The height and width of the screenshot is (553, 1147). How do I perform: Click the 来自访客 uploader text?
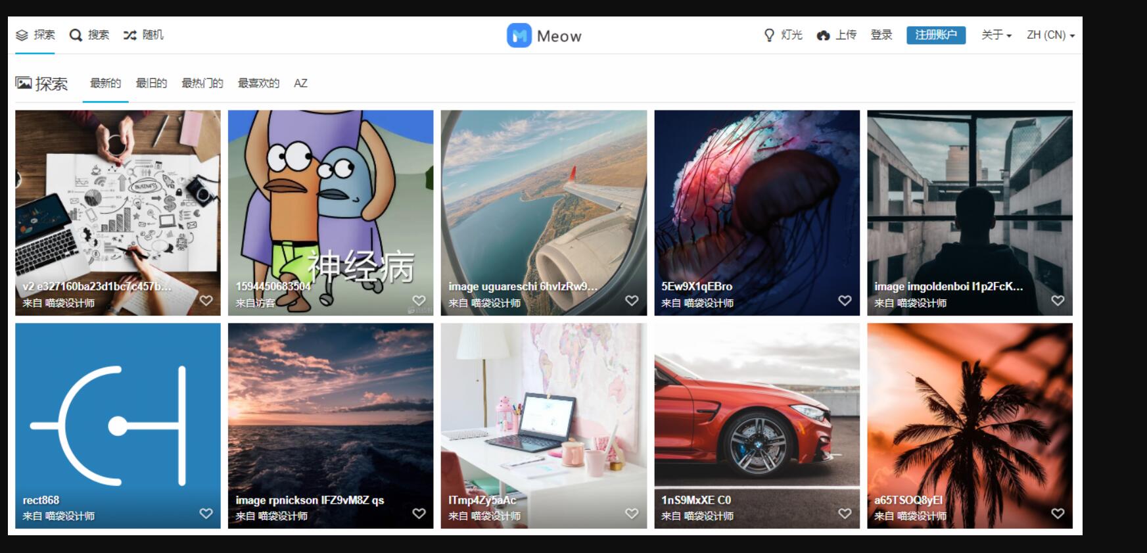click(x=255, y=303)
